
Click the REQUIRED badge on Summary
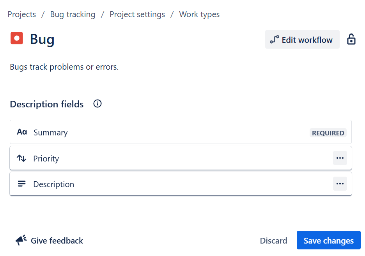point(328,133)
